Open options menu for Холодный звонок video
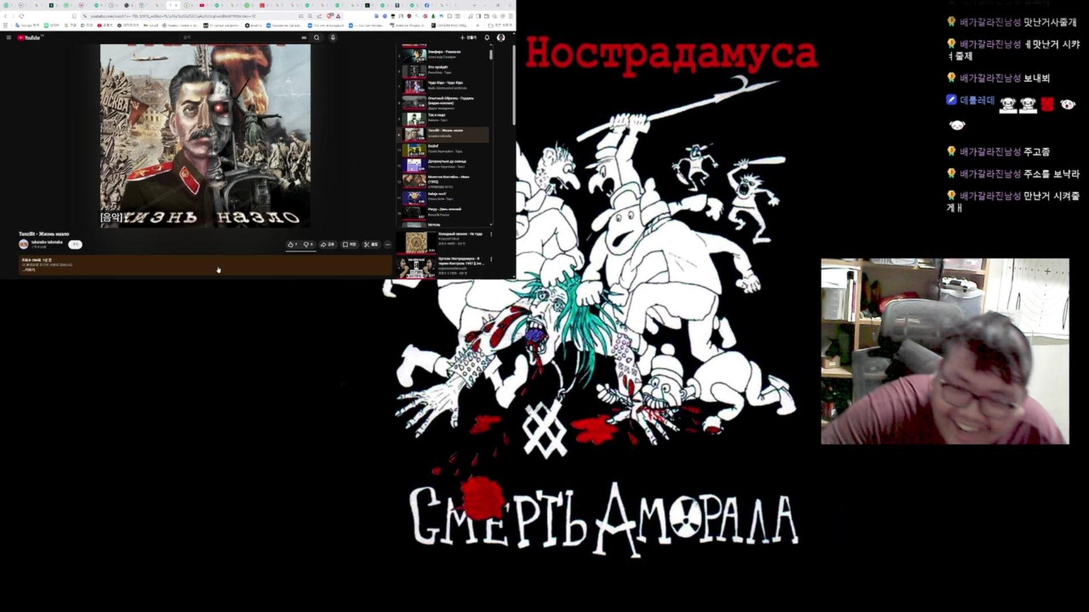Screen dimensions: 1089x612 pos(491,234)
